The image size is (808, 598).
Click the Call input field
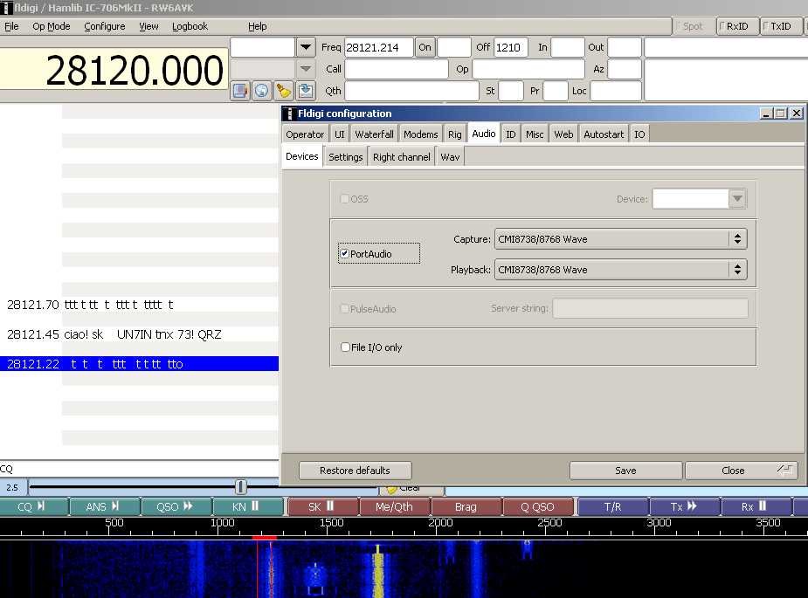[397, 69]
